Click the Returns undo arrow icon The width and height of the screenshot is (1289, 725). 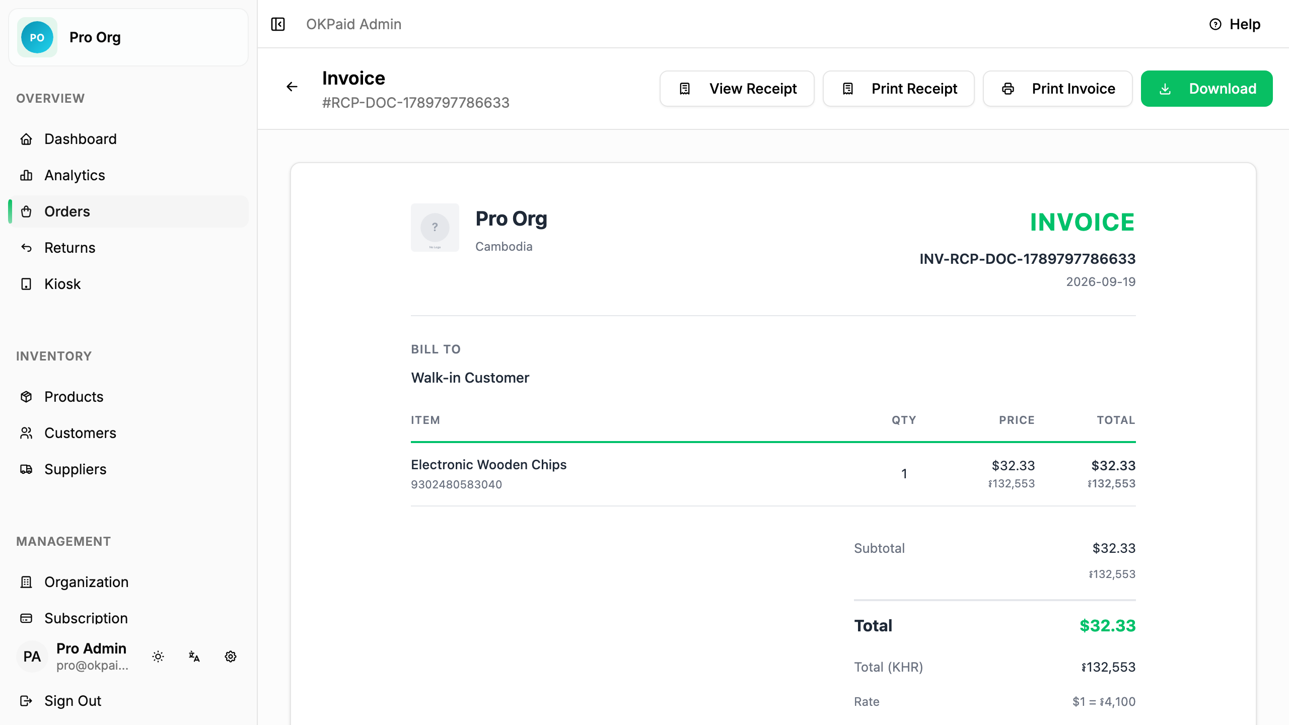pos(26,248)
